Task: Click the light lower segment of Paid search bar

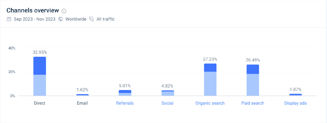Action: pyautogui.click(x=253, y=85)
